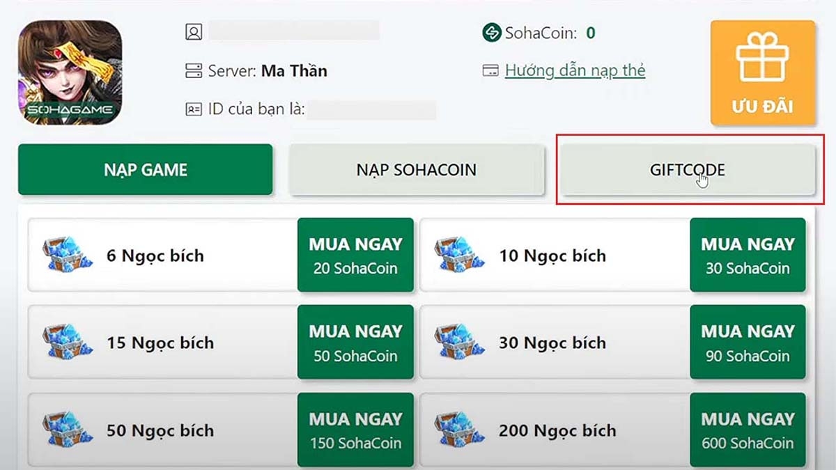Switch to the NẠP SOHACOIN tab
The width and height of the screenshot is (836, 470).
(x=417, y=169)
